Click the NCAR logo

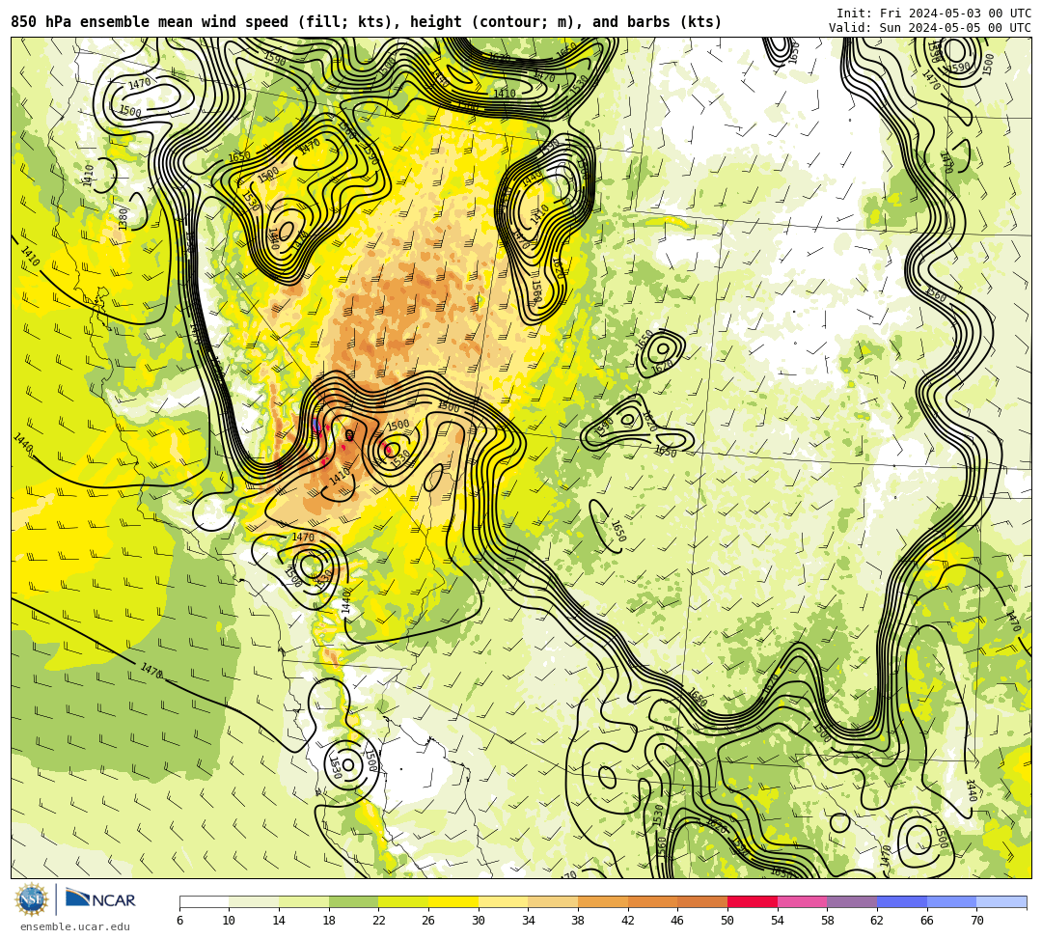coord(101,899)
